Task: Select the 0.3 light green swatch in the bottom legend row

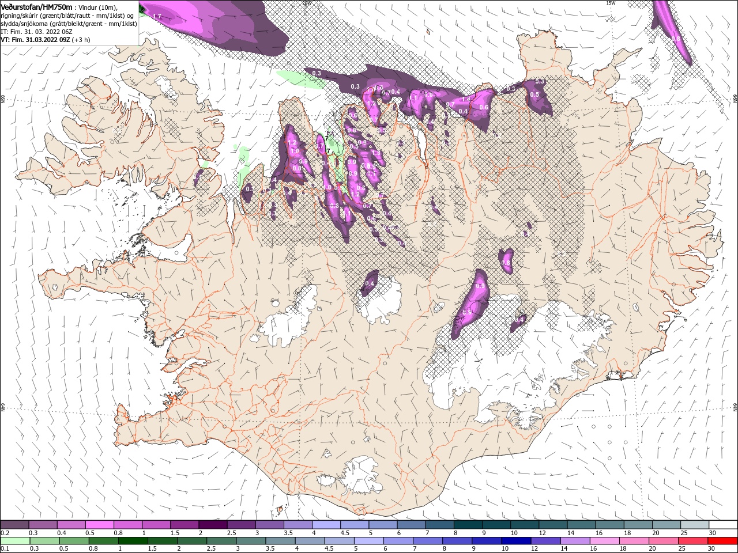Action: (x=44, y=541)
